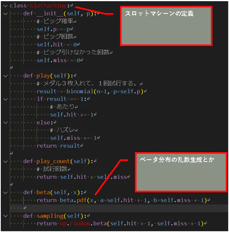The height and width of the screenshot is (232, 229).
Task: Click the ベータ分布の乱数生成とか annotation box
Action: (x=181, y=172)
